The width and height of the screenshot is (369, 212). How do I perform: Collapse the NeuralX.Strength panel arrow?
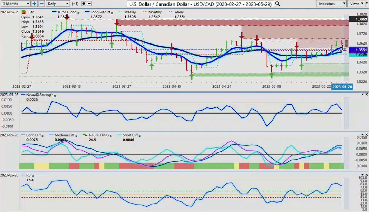[362, 94]
